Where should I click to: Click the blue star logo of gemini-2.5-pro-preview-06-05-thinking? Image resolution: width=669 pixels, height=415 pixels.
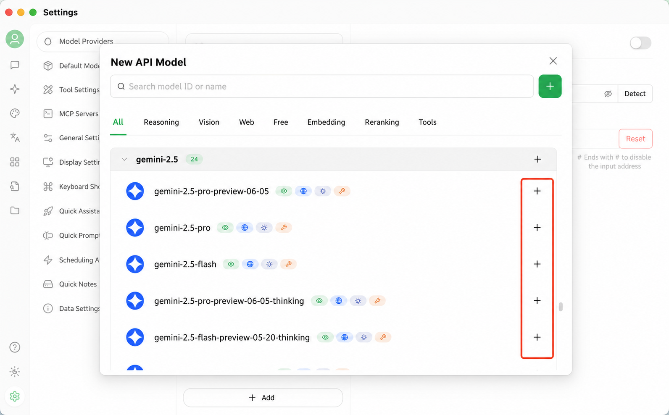tap(135, 301)
